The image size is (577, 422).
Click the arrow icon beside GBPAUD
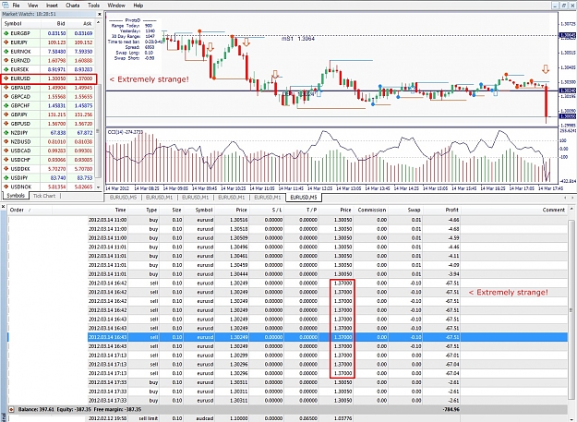tap(6, 88)
